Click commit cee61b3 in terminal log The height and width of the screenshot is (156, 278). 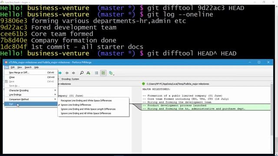[13, 34]
